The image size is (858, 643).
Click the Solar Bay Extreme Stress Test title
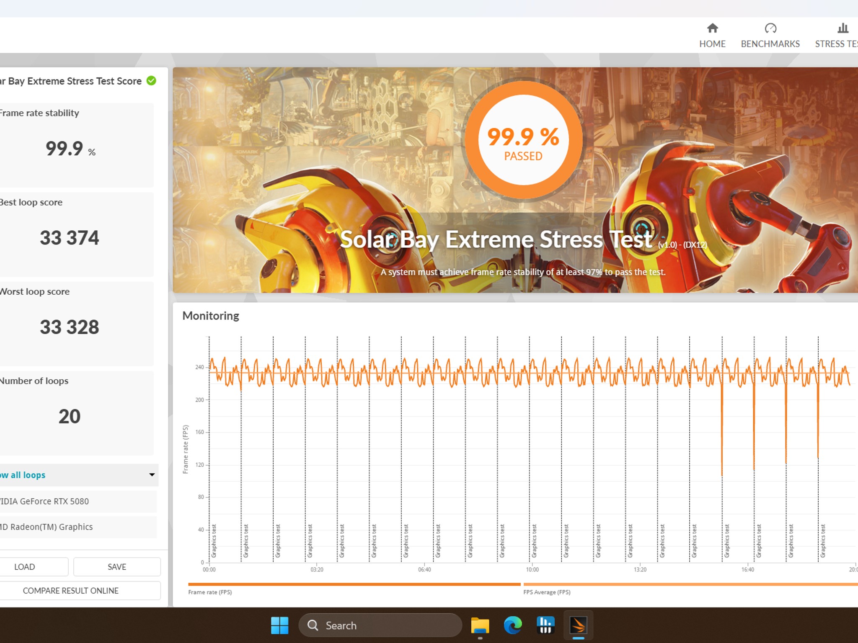[496, 239]
